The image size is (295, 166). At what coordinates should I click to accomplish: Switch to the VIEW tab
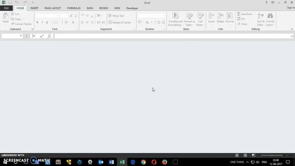click(117, 8)
